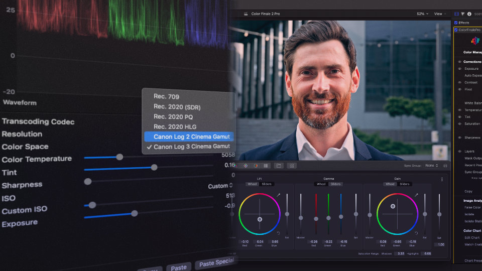This screenshot has height=271, width=482.
Task: Toggle visibility eye for Saturation
Action: 459,124
